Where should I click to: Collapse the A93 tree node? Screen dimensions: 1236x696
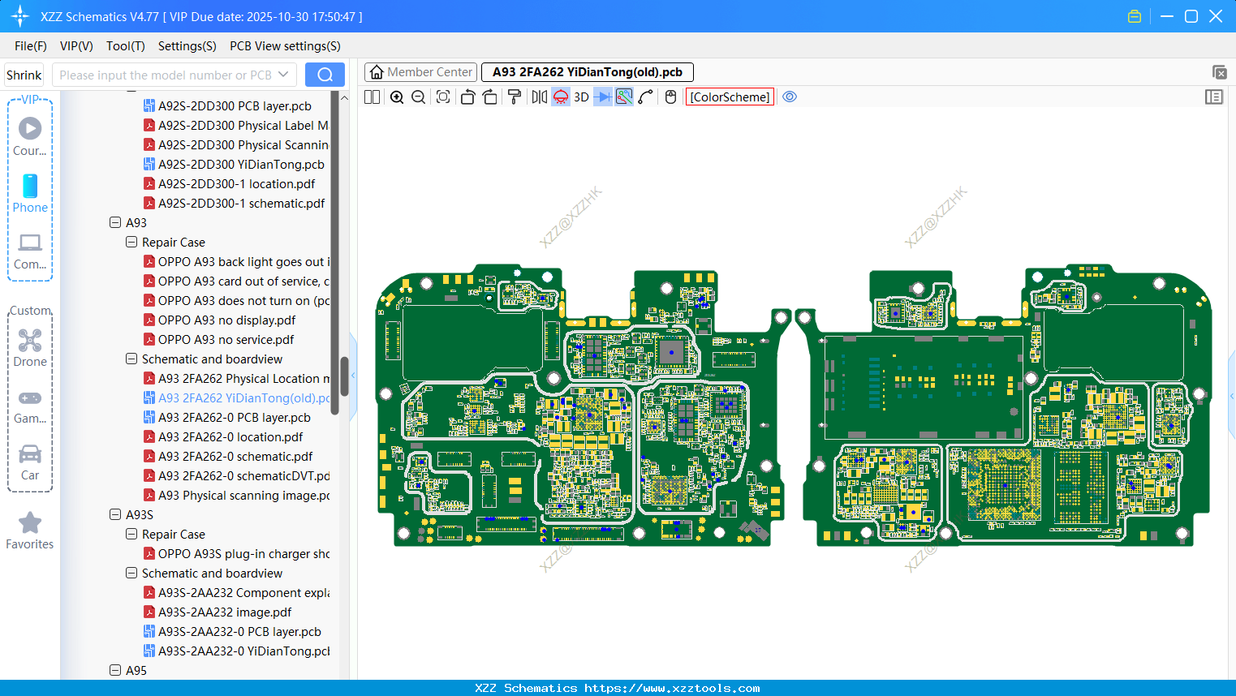(x=114, y=222)
